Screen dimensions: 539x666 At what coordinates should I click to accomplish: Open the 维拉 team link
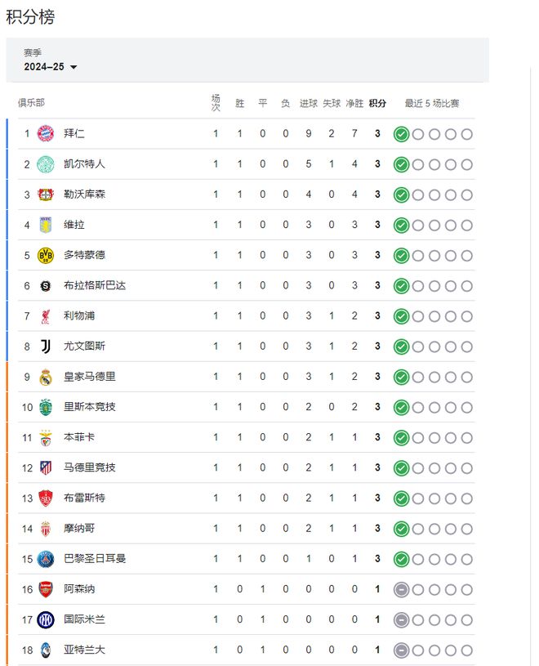pos(74,225)
